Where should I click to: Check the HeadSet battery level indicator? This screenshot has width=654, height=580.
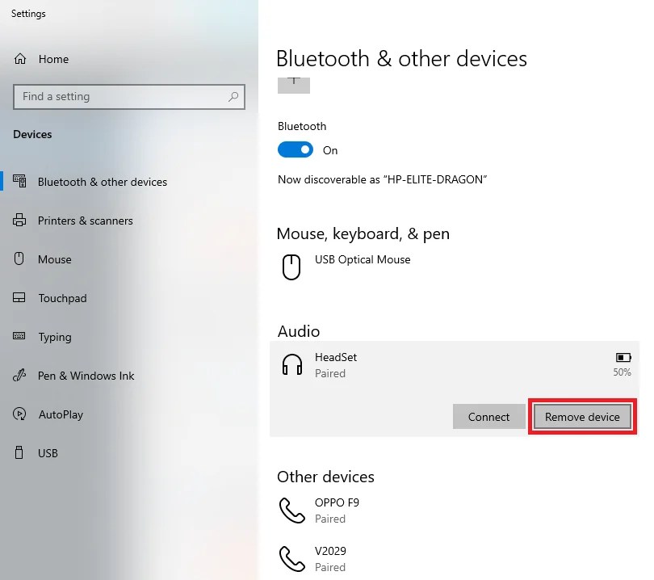pyautogui.click(x=622, y=357)
